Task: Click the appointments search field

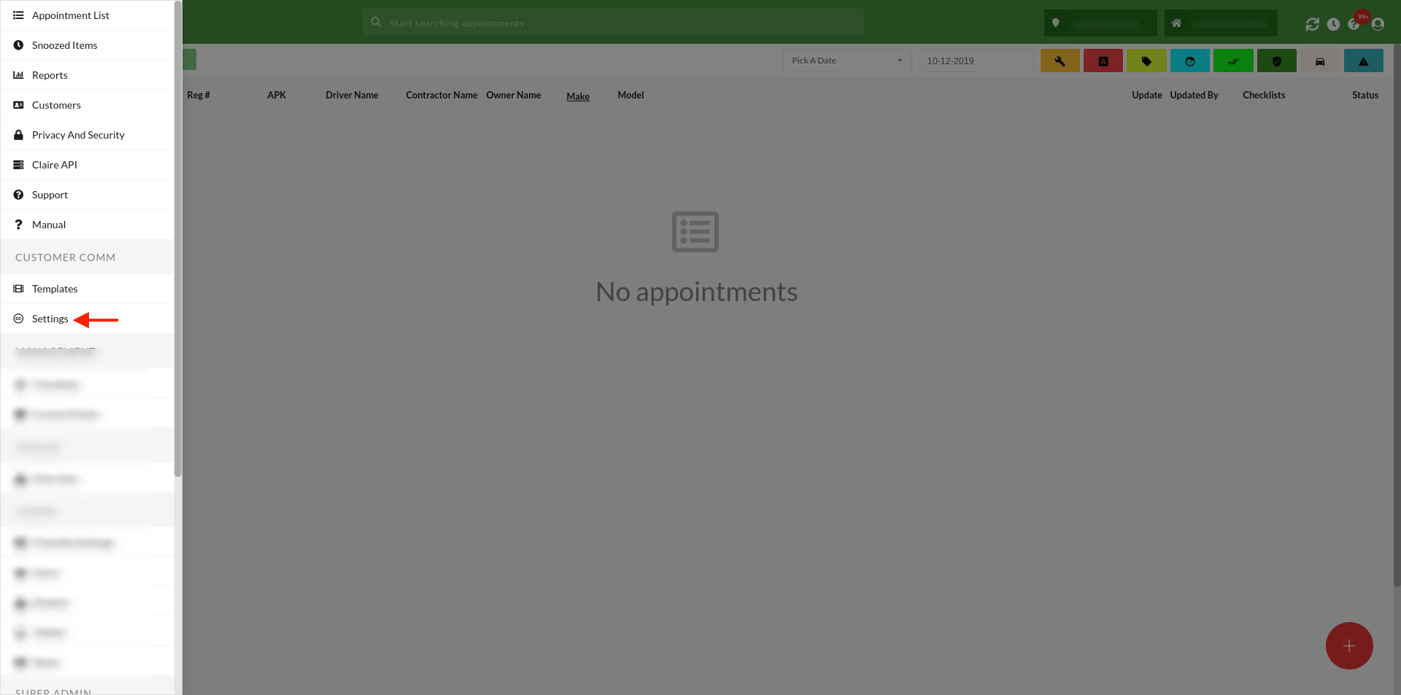Action: pos(613,23)
